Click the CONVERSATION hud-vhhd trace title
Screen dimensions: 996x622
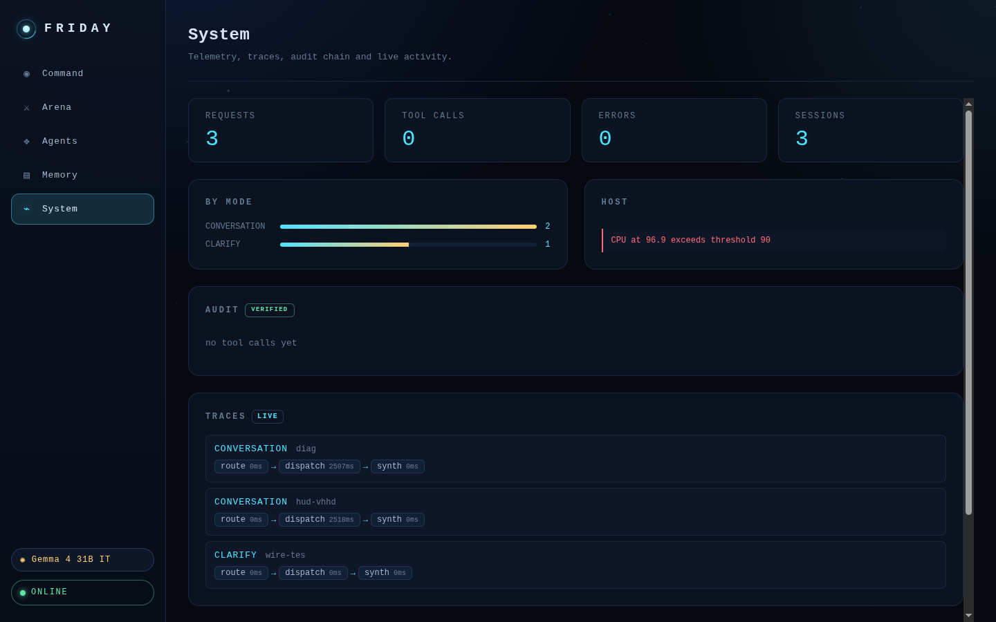[x=250, y=502]
